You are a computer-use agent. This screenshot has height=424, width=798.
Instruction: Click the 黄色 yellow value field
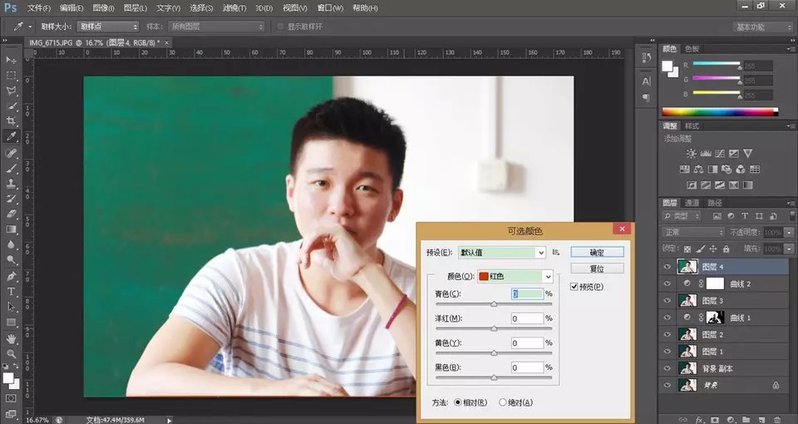(527, 343)
